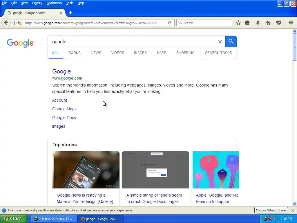Screen dimensions: 297x223
Task: Save to Pocket icon in toolbar
Action: pos(279,23)
